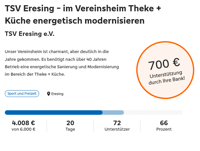The height and width of the screenshot is (151, 200).
Task: Click the dark blue filled progress bar
Action: (x=53, y=113)
